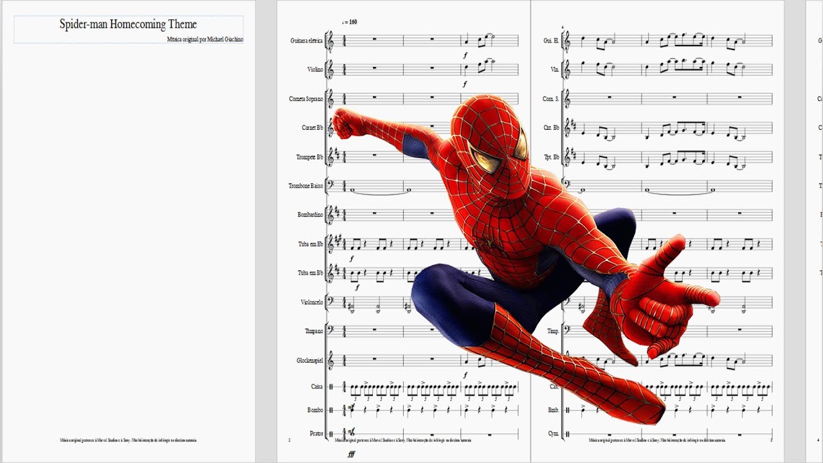Click the composer credit "Michael Giachino" line

tap(205, 39)
